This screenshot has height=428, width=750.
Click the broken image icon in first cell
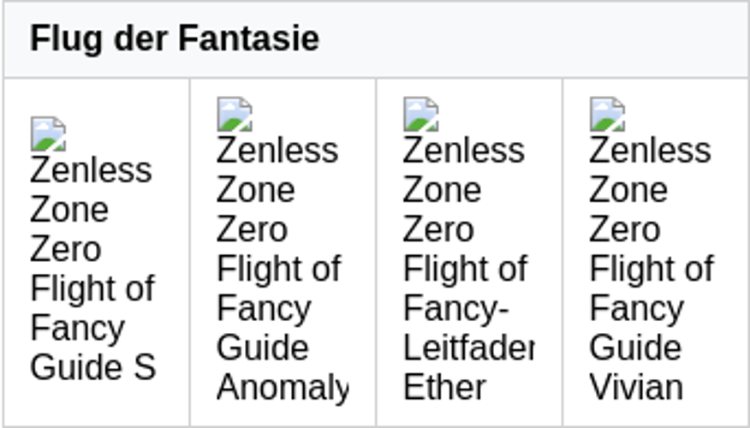48,134
